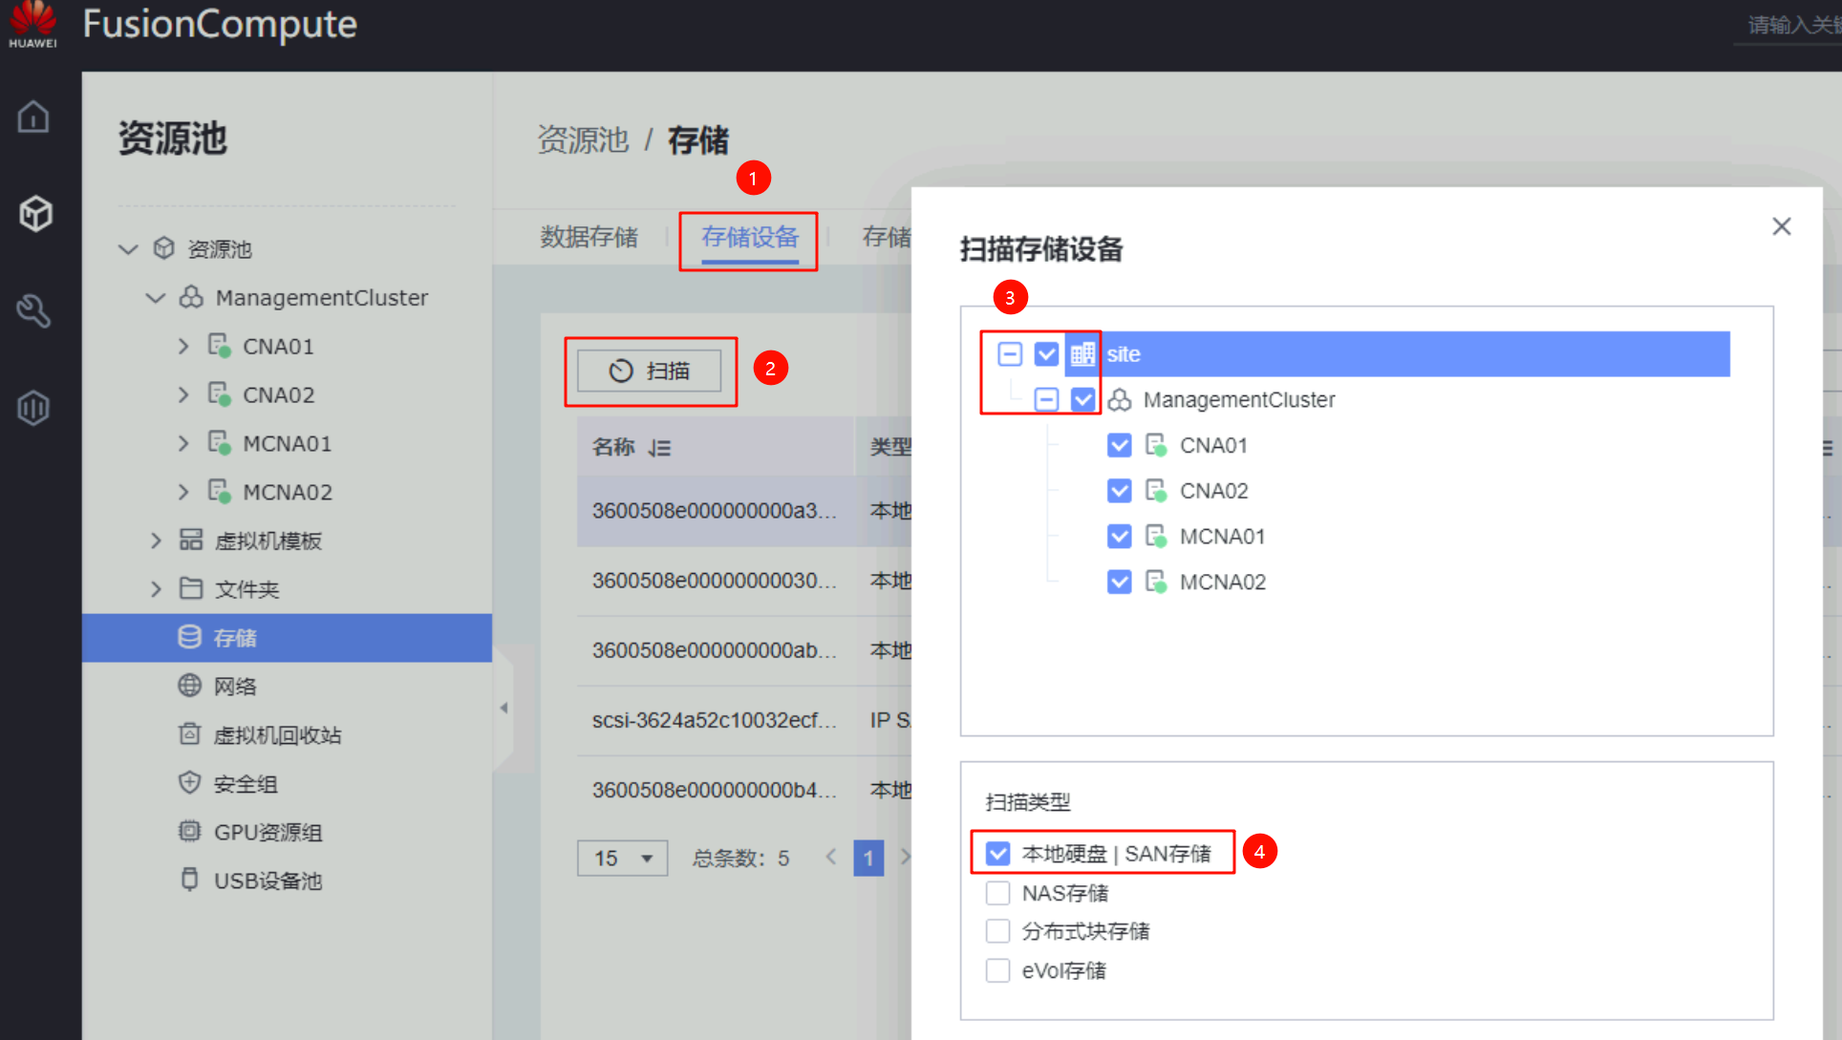Image resolution: width=1842 pixels, height=1040 pixels.
Task: Click the 资源池 breadcrumb link
Action: (x=583, y=140)
